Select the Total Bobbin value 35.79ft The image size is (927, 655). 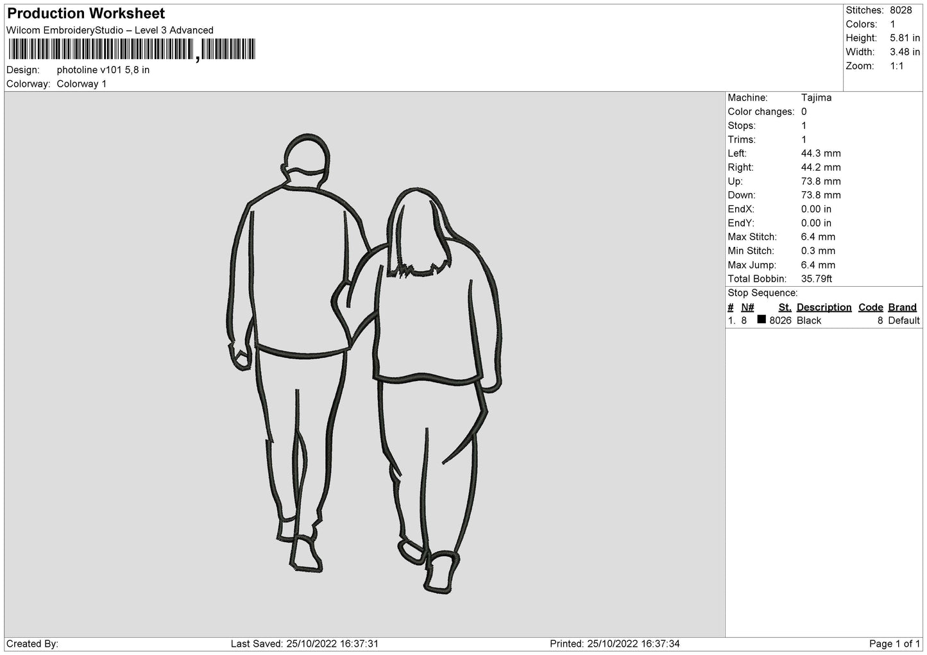[x=817, y=279]
